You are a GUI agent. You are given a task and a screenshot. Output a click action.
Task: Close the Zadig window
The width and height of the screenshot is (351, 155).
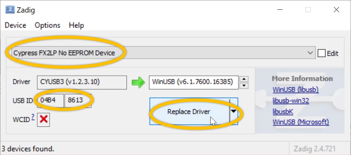pos(336,10)
